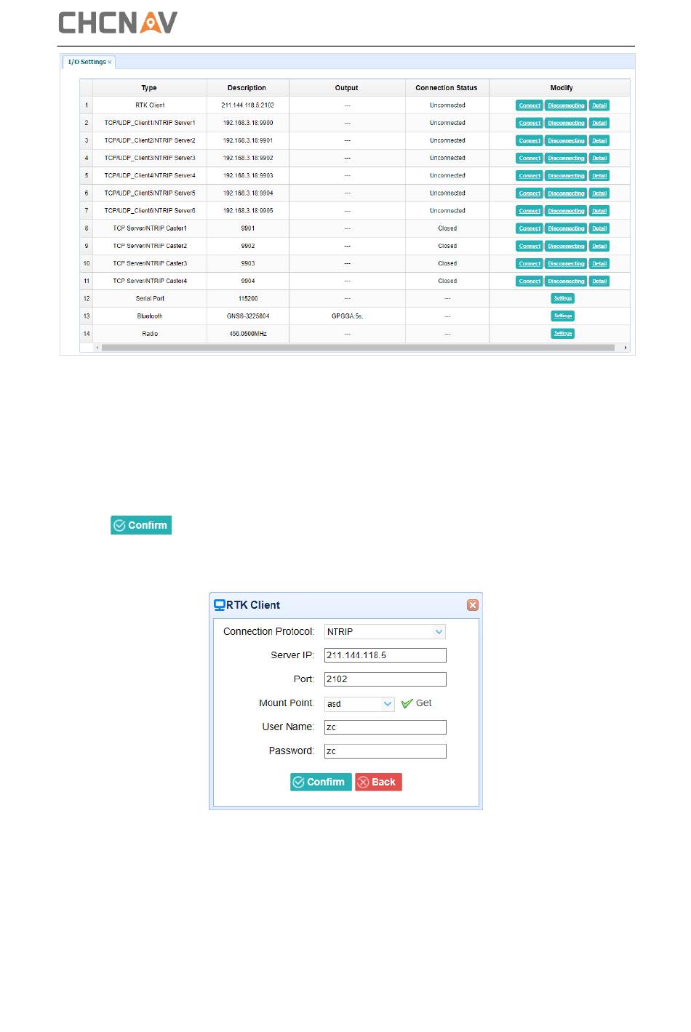Select the GPGGA 5s output cell

coord(347,316)
